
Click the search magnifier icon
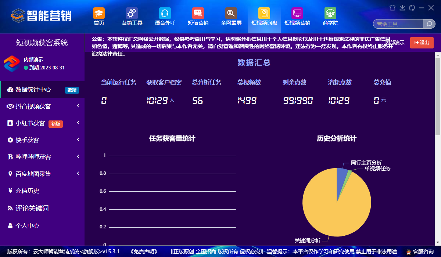[x=429, y=24]
